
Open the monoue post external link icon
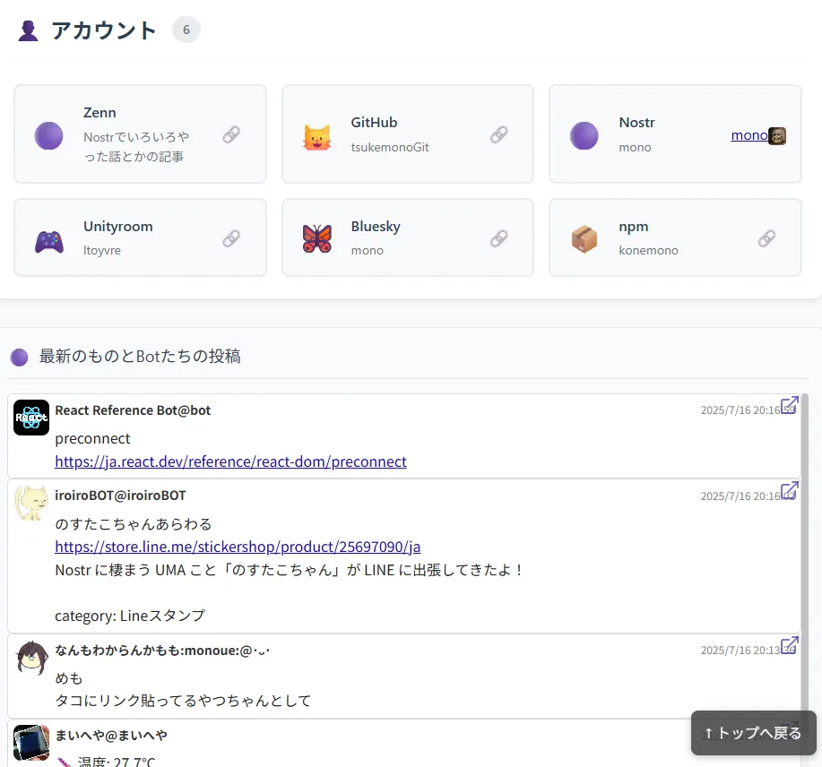click(x=788, y=645)
